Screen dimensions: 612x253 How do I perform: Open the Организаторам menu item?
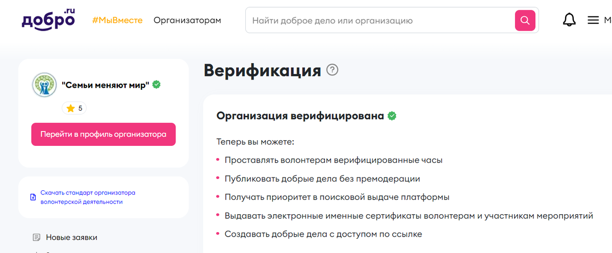click(188, 20)
